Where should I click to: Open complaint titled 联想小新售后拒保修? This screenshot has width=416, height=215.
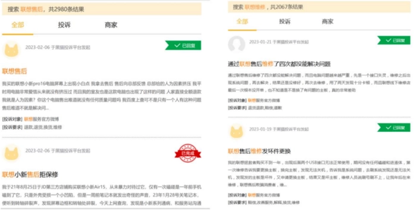pyautogui.click(x=30, y=175)
